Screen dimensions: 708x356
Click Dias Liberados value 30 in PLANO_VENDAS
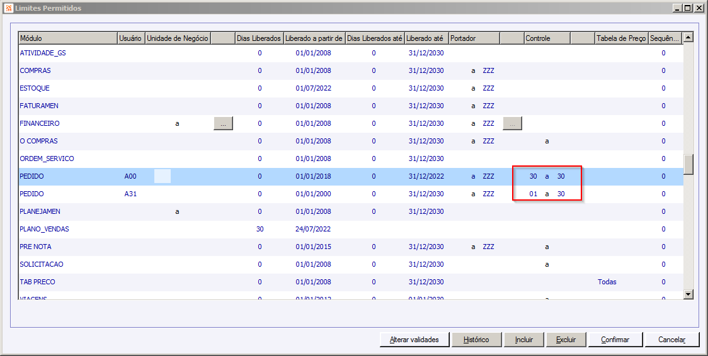pyautogui.click(x=260, y=229)
